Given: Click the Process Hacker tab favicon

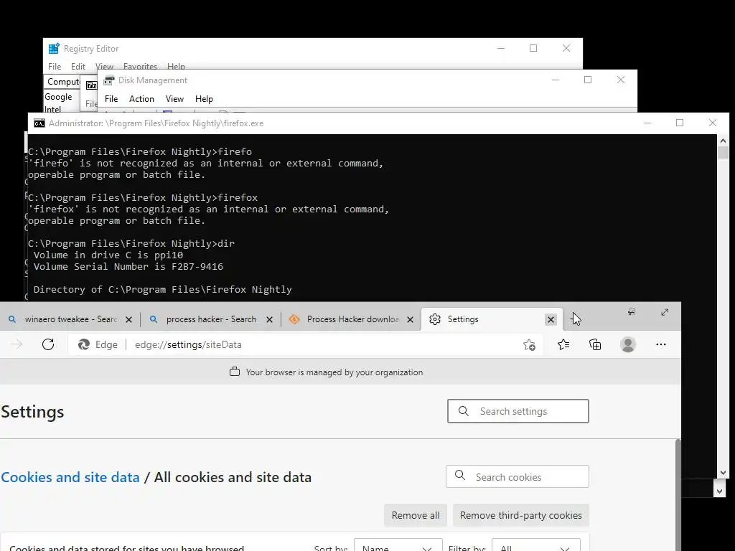Looking at the screenshot, I should [x=294, y=319].
